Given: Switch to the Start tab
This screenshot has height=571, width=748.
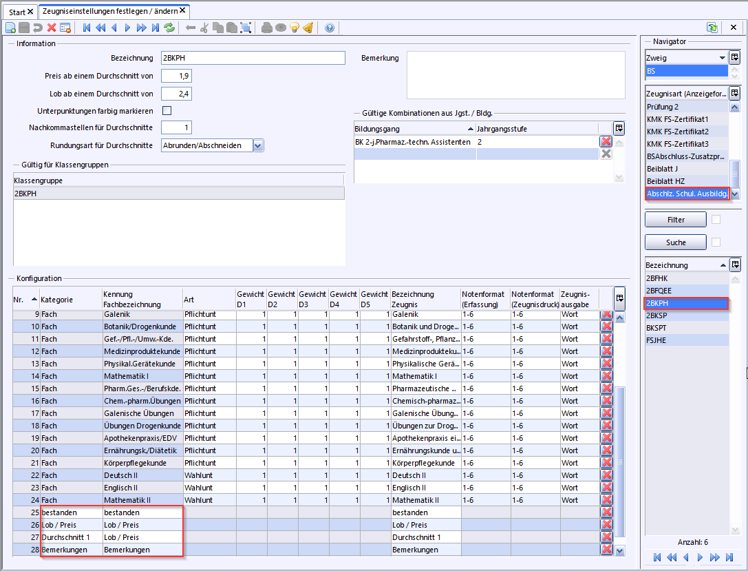Looking at the screenshot, I should 17,12.
